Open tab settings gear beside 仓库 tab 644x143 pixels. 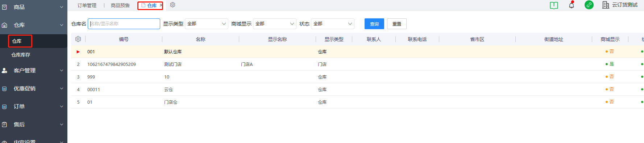pos(173,5)
